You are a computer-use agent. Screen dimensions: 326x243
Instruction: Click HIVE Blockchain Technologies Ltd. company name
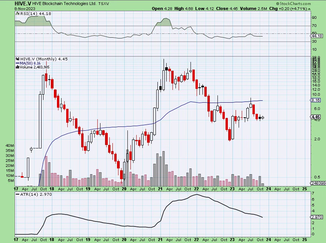[x=64, y=3]
